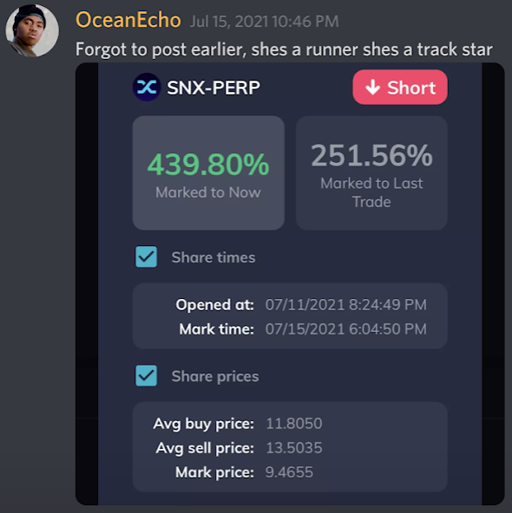Screen dimensions: 512x513
Task: Open the OceanEcho username profile
Action: pos(128,20)
